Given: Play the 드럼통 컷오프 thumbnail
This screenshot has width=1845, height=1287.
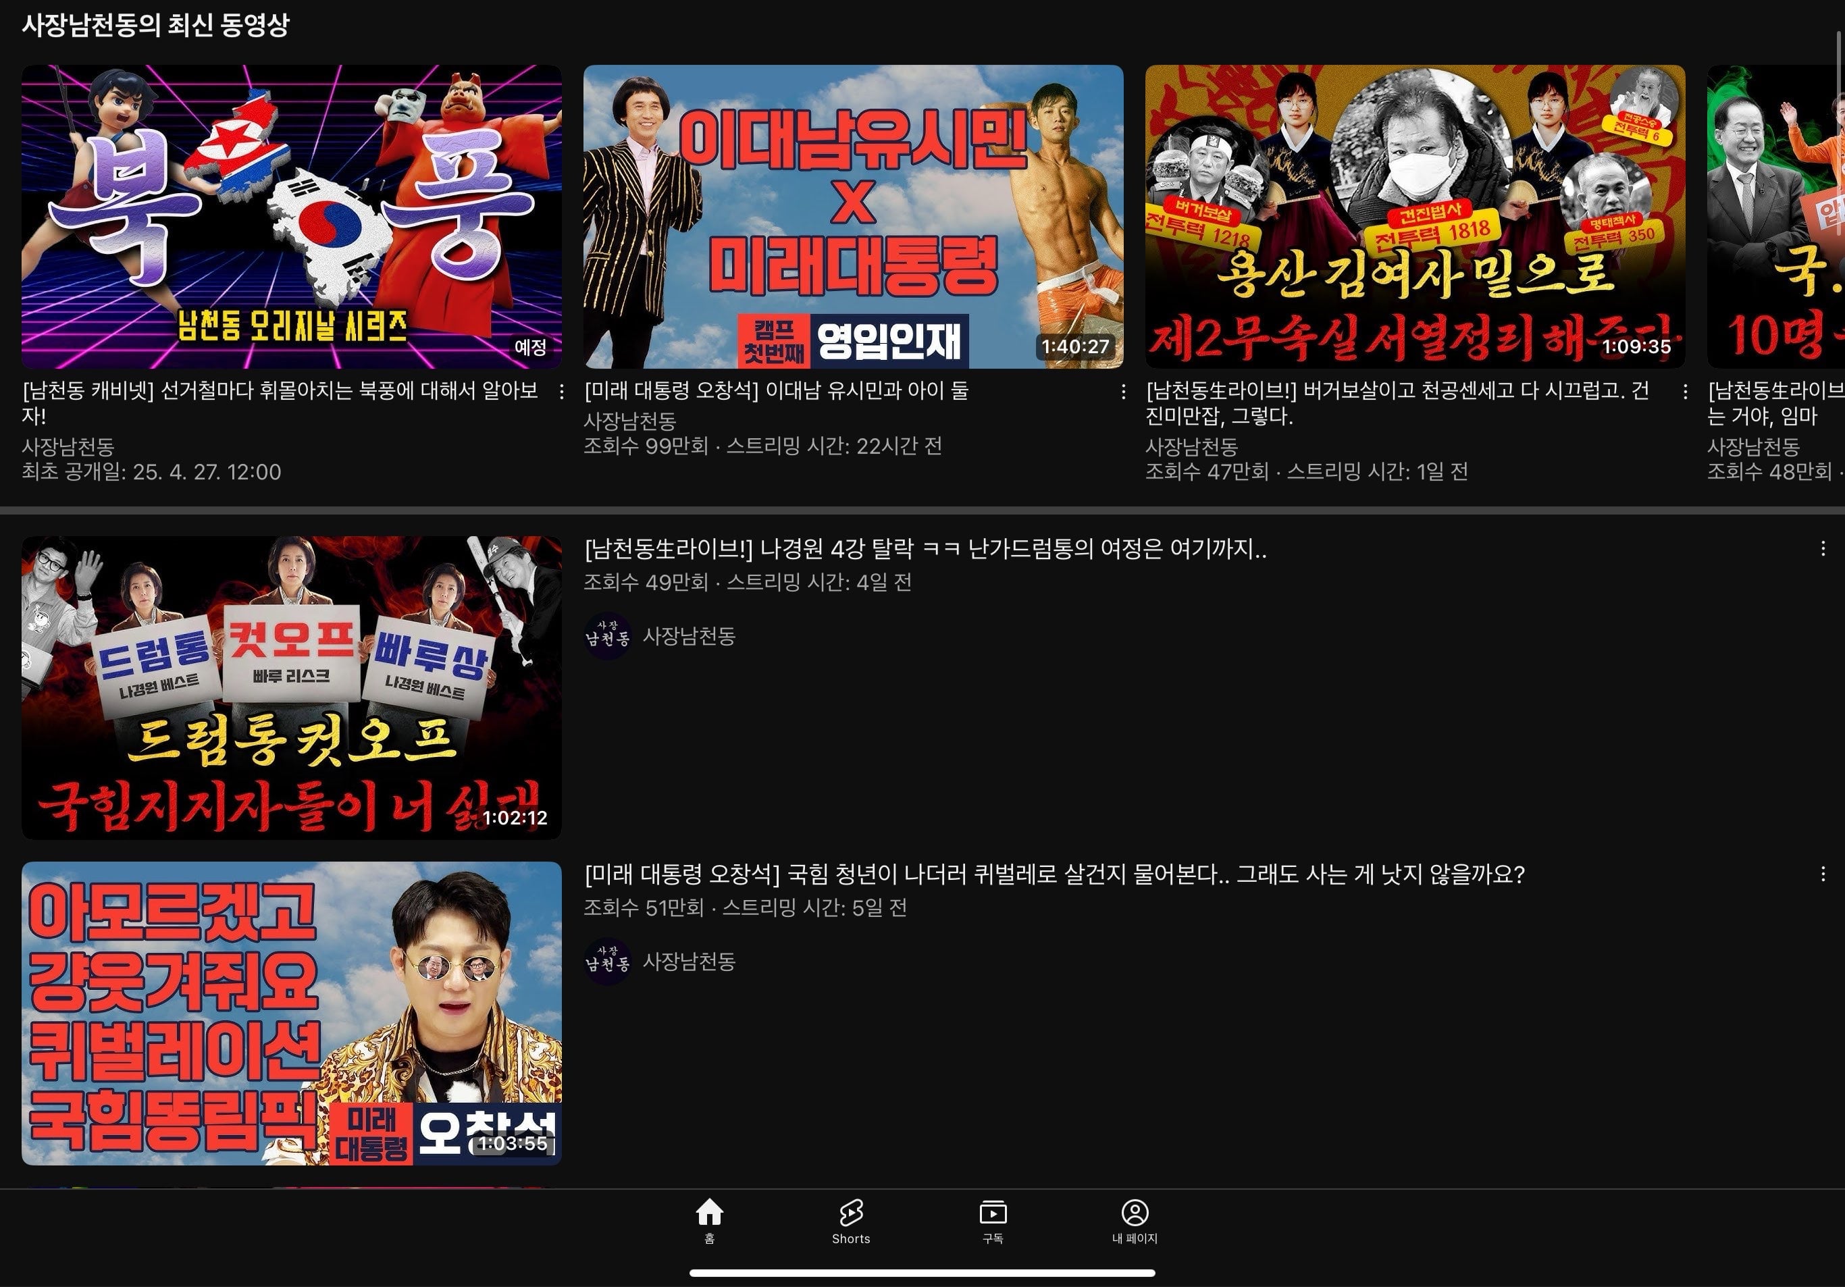Looking at the screenshot, I should [291, 687].
